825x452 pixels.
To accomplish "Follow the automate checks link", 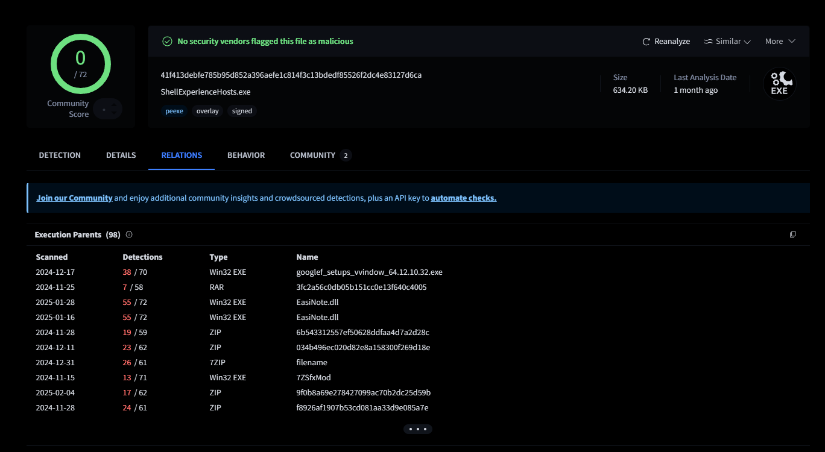I will point(464,198).
